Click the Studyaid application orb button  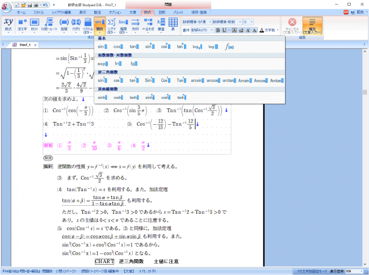tap(6, 7)
